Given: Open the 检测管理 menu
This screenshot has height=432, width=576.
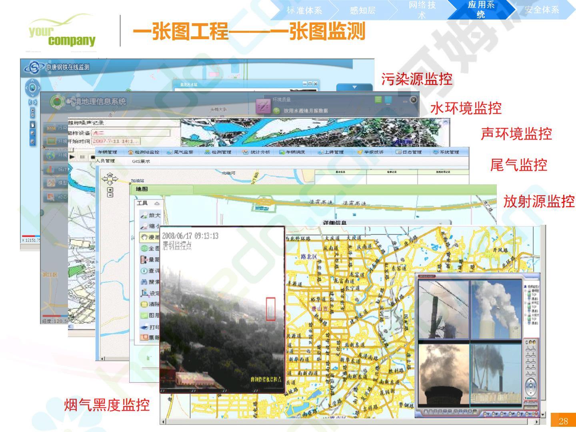Looking at the screenshot, I should [218, 152].
